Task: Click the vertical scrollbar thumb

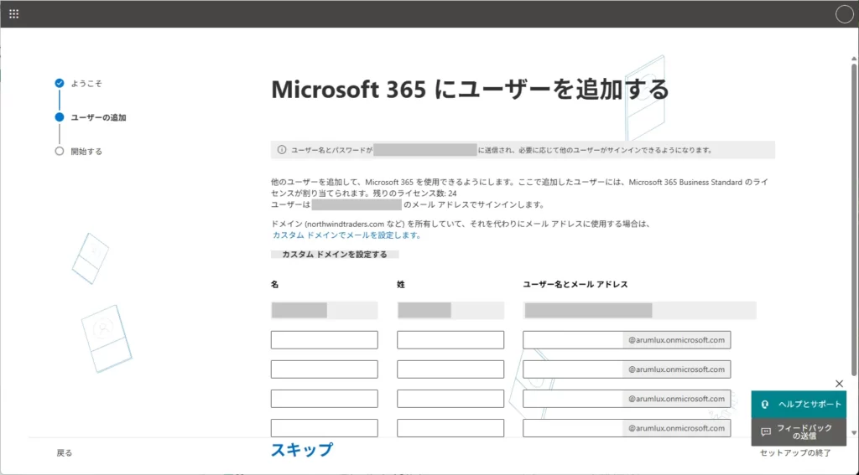Action: click(x=854, y=219)
